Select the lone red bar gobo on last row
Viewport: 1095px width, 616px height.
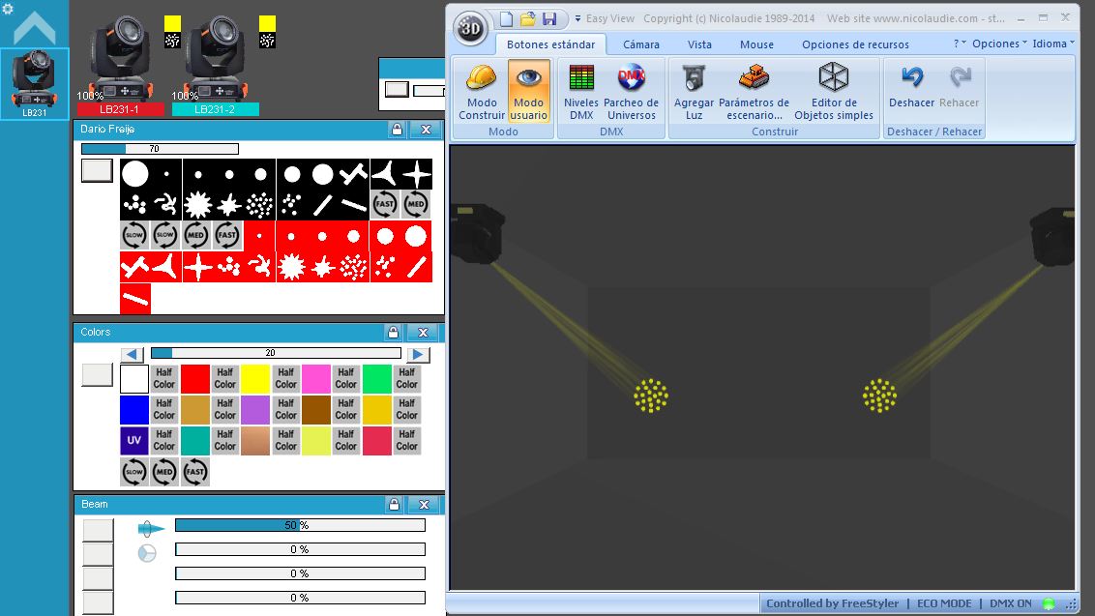tap(135, 298)
